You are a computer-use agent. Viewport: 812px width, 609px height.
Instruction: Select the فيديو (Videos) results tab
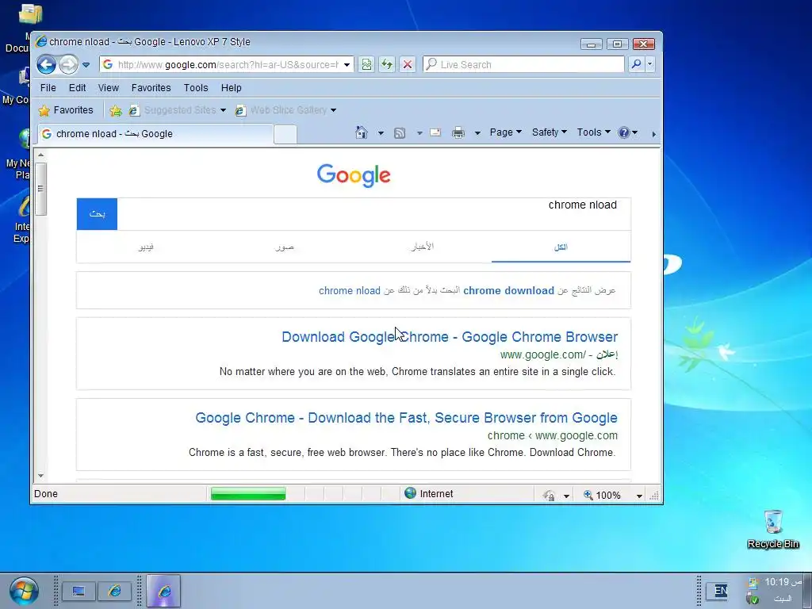[146, 247]
